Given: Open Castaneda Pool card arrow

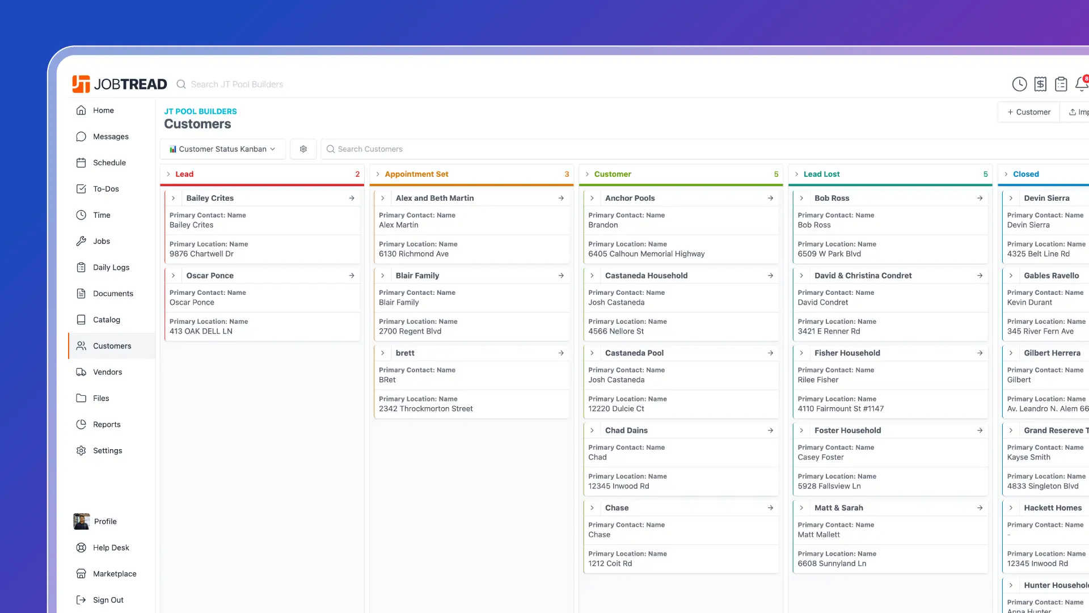Looking at the screenshot, I should pyautogui.click(x=770, y=353).
